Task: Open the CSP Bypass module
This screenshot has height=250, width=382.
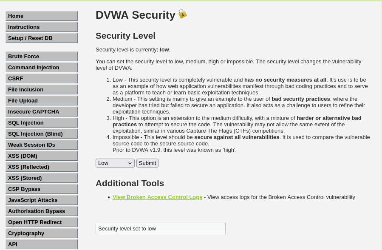Action: [x=42, y=189]
